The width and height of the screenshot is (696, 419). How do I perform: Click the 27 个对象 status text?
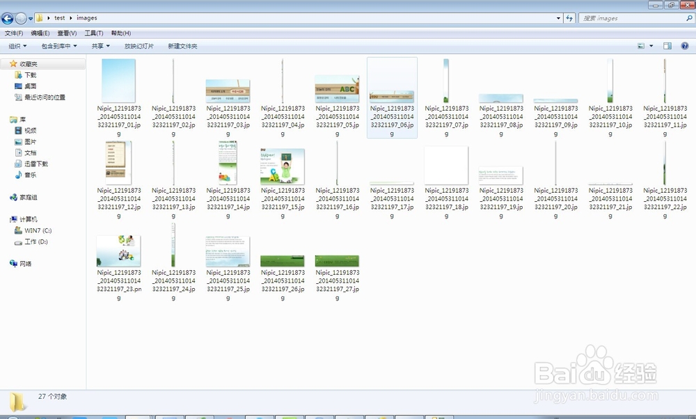[x=52, y=396]
